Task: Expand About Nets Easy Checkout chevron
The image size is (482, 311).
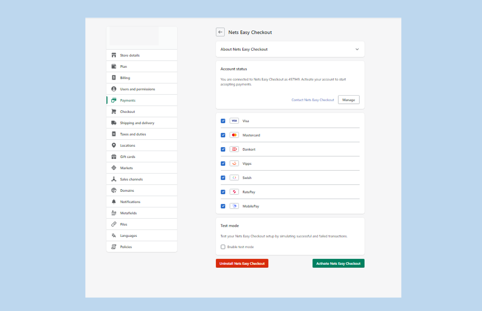Action: [x=357, y=49]
